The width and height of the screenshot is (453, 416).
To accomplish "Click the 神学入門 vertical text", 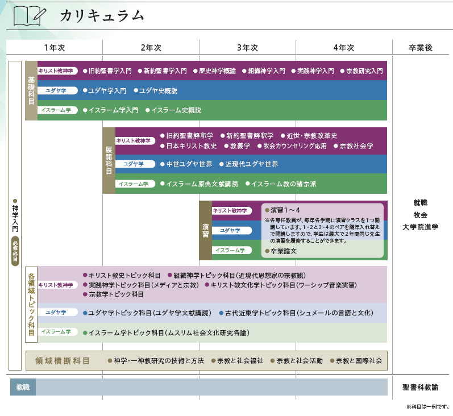I will pyautogui.click(x=15, y=218).
